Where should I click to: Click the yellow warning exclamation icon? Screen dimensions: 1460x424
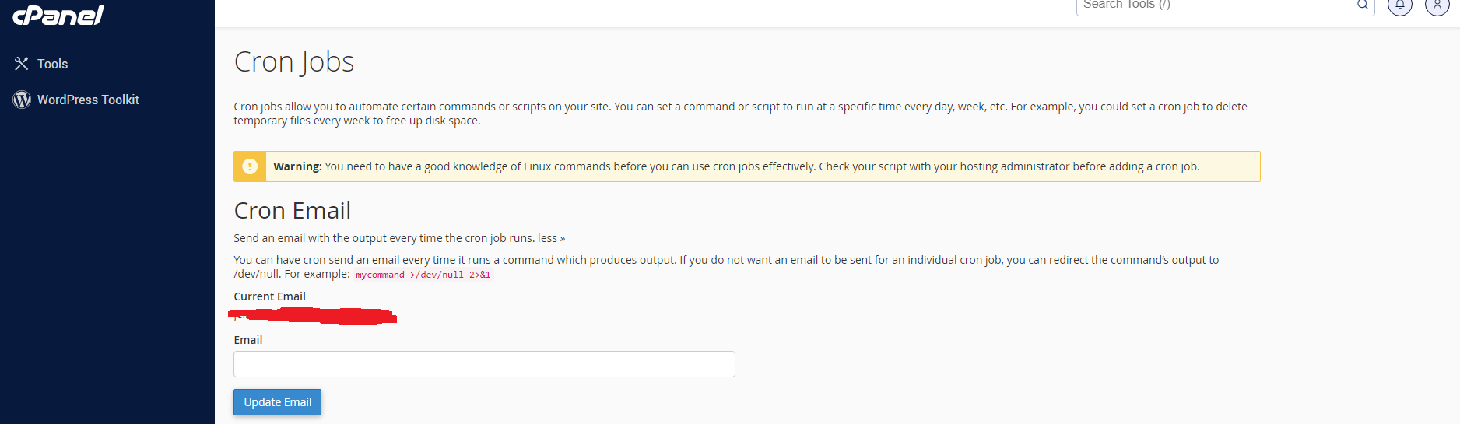click(x=250, y=166)
